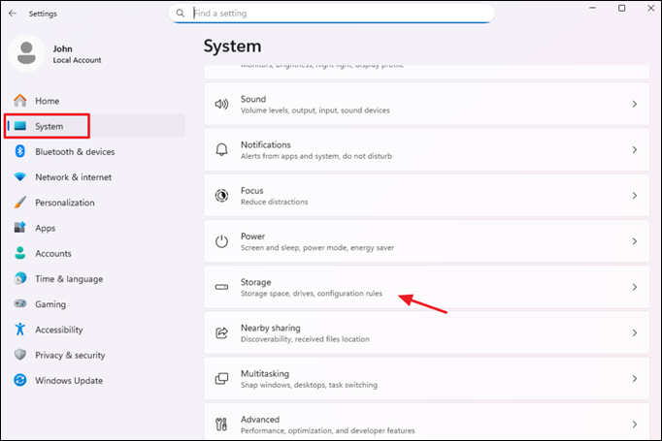Minimize the Settings window

pyautogui.click(x=593, y=8)
